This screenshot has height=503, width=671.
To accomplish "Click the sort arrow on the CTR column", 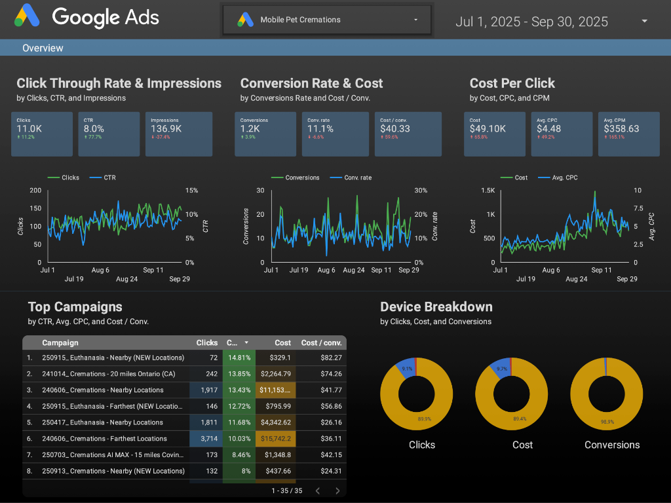I will point(246,343).
